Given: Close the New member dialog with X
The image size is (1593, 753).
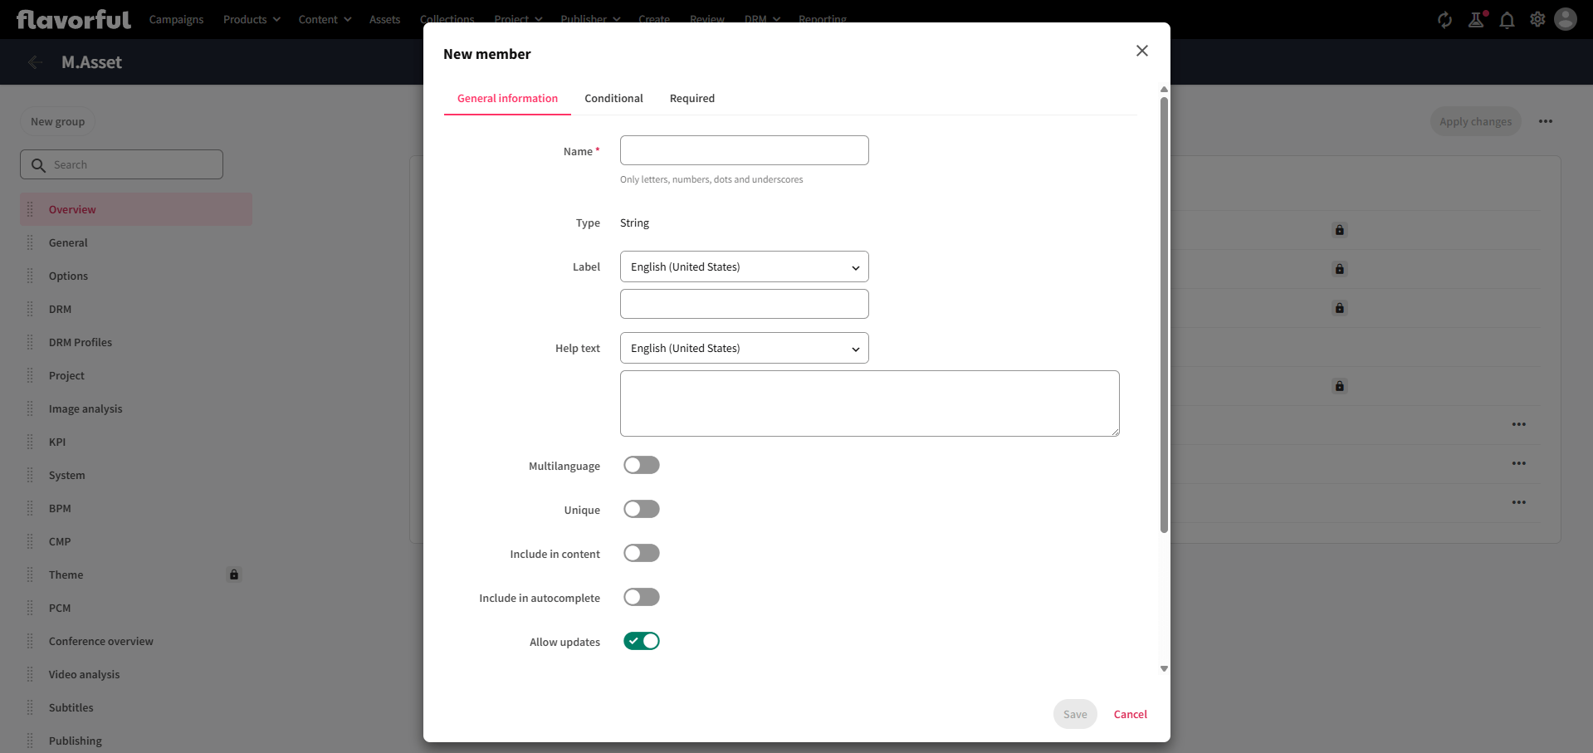Looking at the screenshot, I should (x=1142, y=51).
